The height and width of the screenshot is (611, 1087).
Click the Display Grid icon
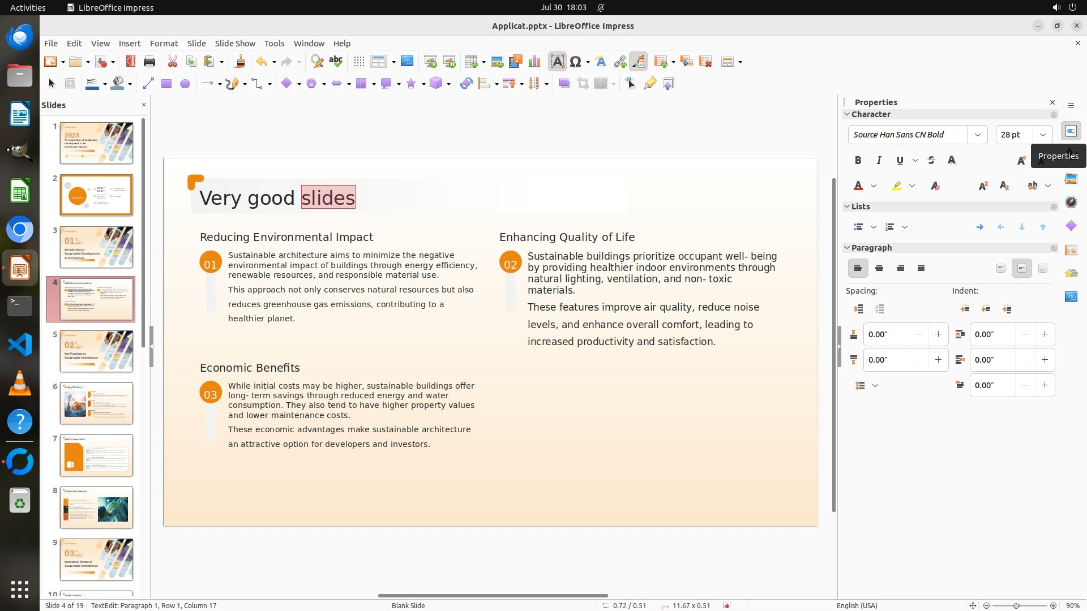[x=358, y=62]
